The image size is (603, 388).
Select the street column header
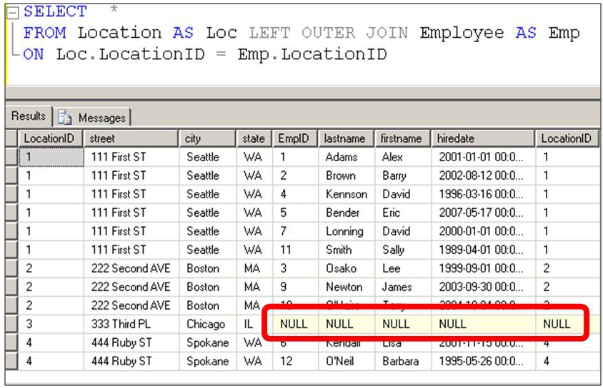coord(131,138)
